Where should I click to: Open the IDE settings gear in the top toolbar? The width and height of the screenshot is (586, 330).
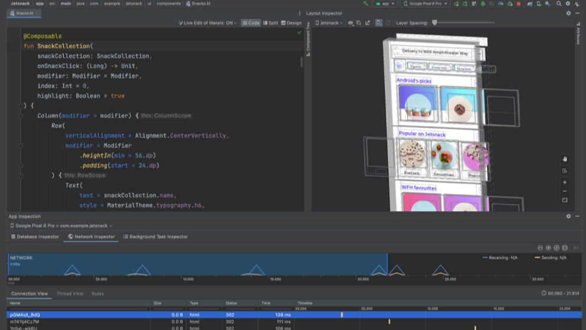(x=568, y=4)
